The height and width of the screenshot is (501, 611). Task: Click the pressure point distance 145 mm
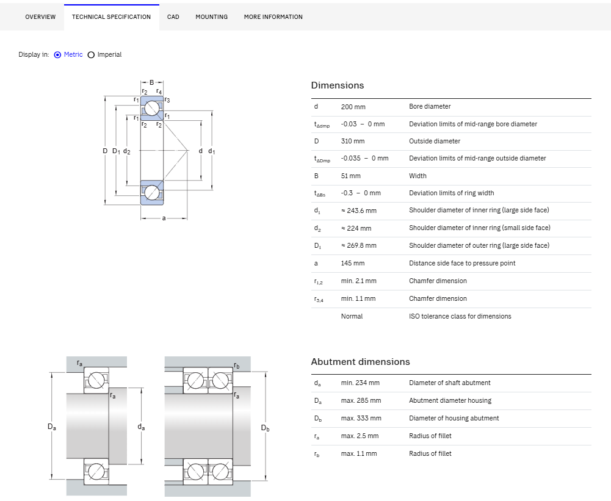[353, 264]
